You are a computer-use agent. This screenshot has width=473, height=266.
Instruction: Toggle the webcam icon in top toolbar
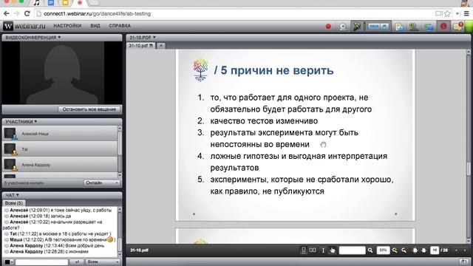click(x=343, y=27)
